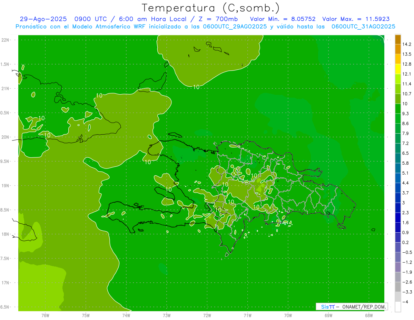Click the "2.3" color scale value
Screen dimensions: 414x320
click(x=406, y=213)
